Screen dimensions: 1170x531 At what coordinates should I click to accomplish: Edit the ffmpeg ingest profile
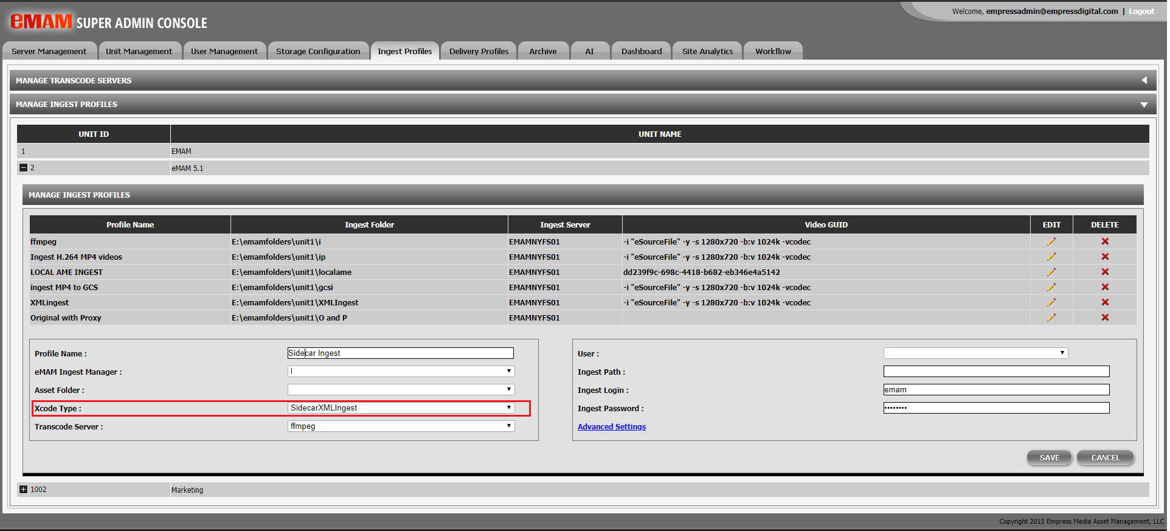point(1051,241)
